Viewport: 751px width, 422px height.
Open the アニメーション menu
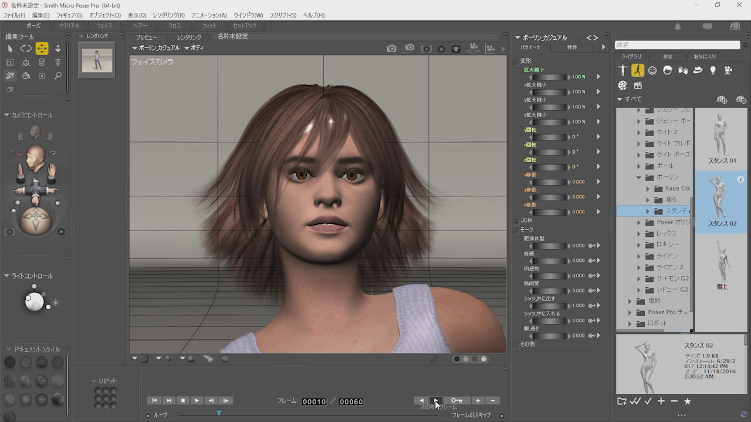point(209,15)
